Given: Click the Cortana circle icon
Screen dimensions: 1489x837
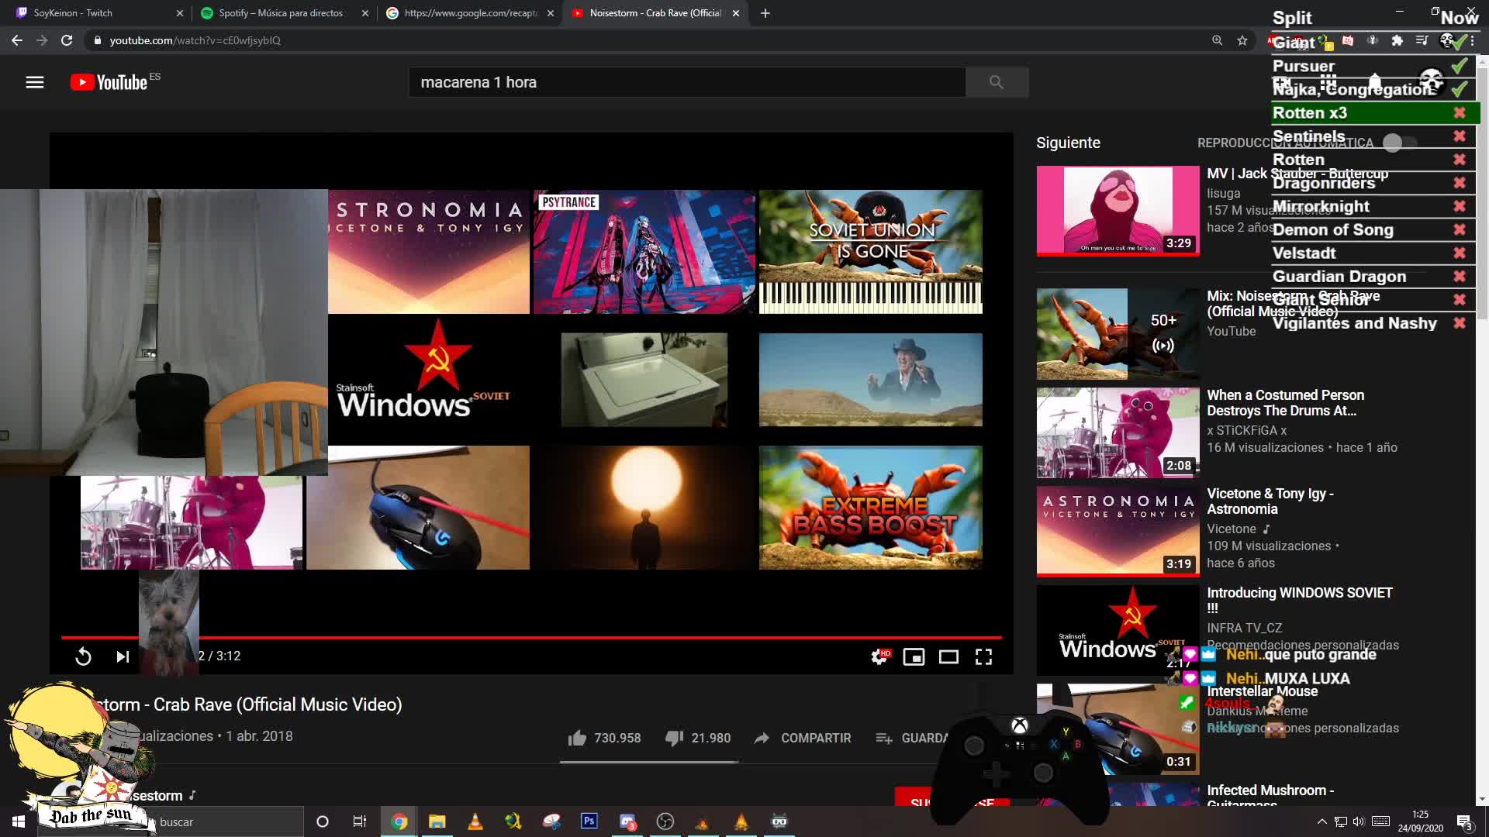Looking at the screenshot, I should click(x=323, y=821).
